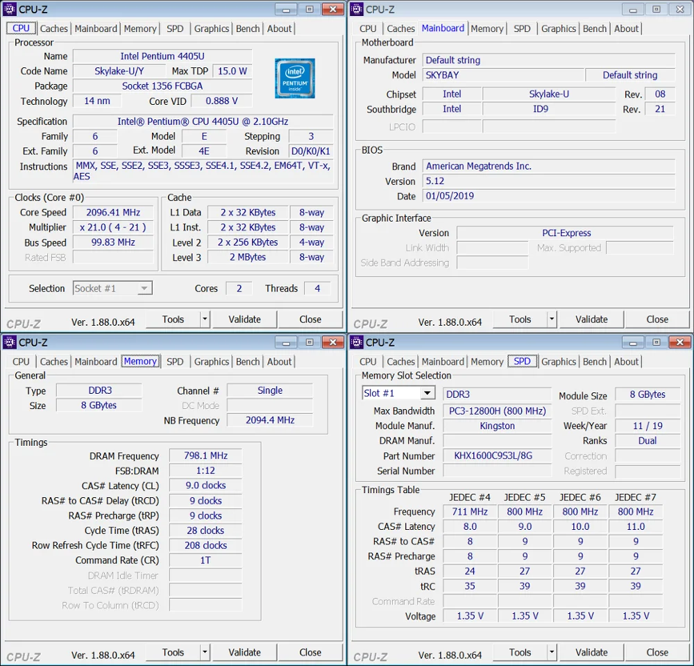Click Close button in the SPD window
The height and width of the screenshot is (666, 694).
tap(657, 652)
